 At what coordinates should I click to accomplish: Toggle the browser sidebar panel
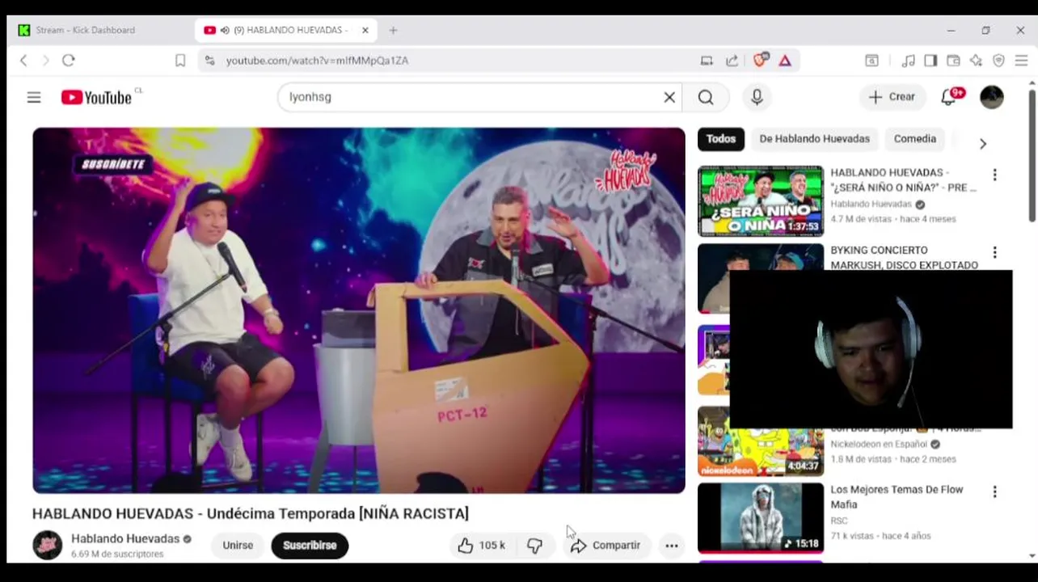pos(930,61)
